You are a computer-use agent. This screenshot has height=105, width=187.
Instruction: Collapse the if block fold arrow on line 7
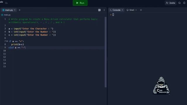point(7,41)
